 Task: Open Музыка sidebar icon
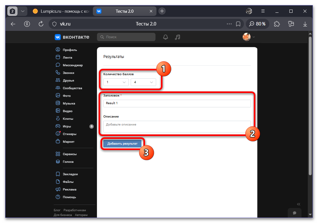58,103
